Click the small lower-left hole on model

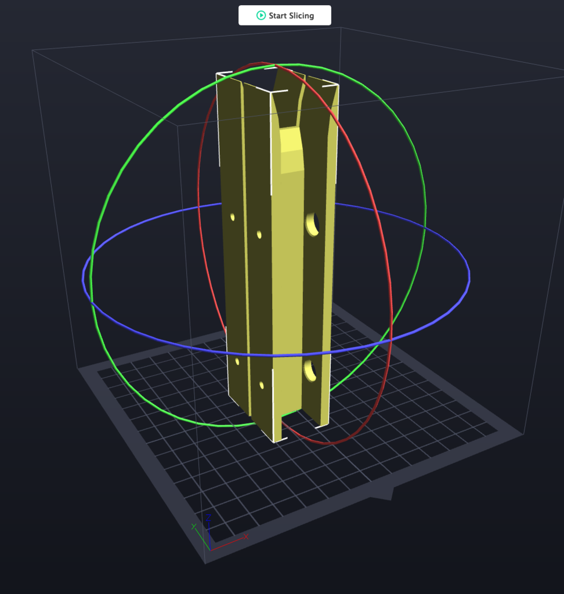tap(237, 361)
